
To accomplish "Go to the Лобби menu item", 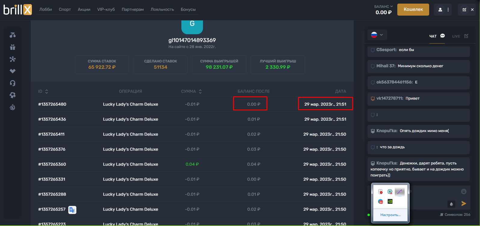I will click(46, 9).
